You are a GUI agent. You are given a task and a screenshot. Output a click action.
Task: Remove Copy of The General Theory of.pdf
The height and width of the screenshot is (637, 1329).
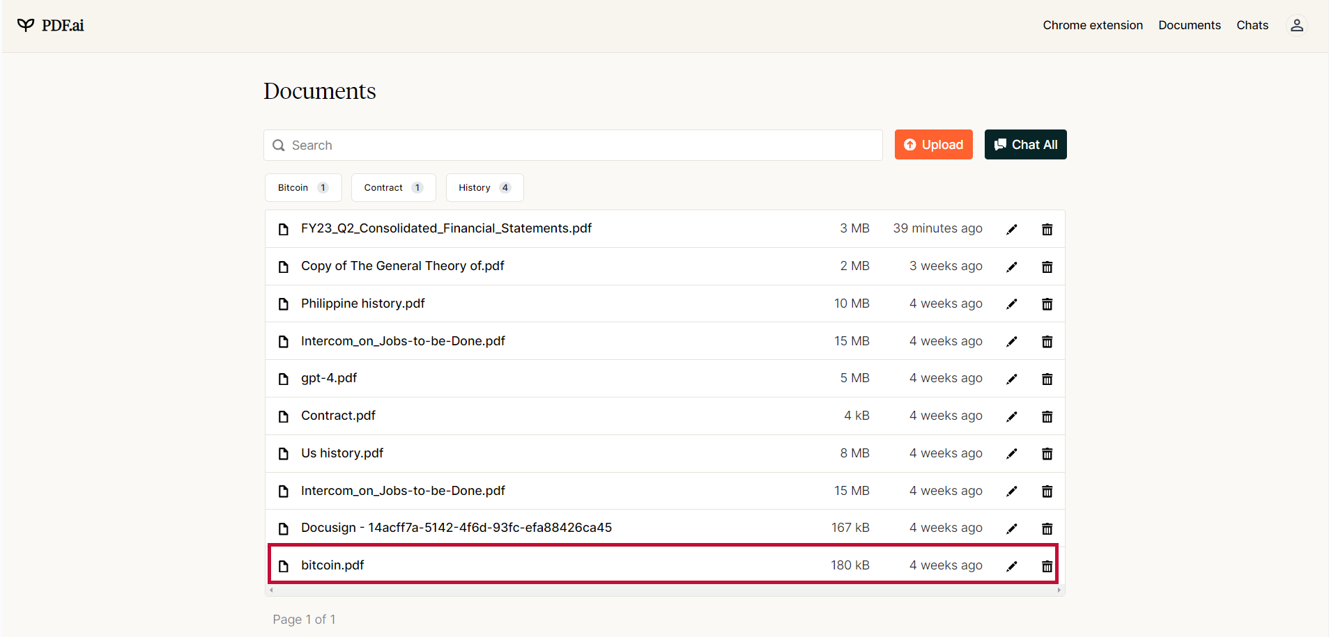click(1047, 267)
